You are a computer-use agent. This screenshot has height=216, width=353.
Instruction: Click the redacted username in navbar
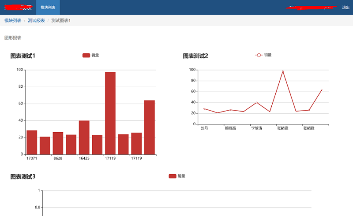coord(311,8)
